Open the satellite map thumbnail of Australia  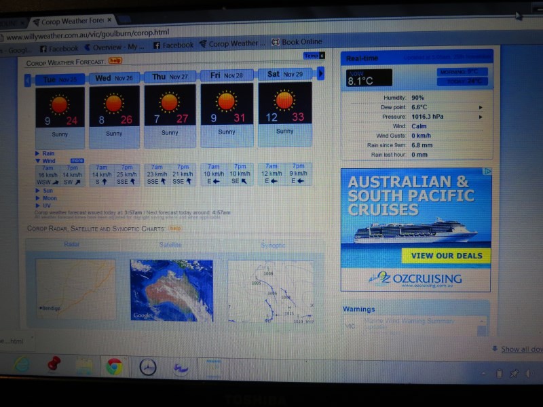coord(171,290)
